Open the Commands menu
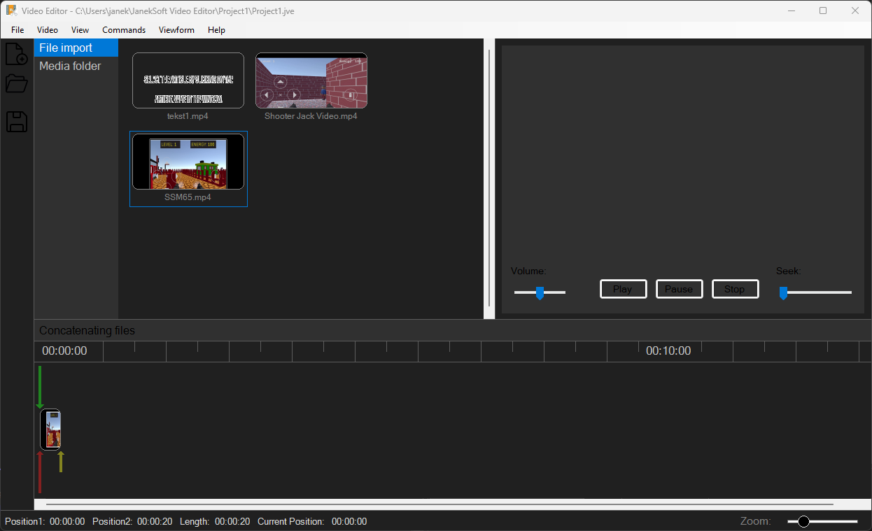The width and height of the screenshot is (872, 531). (124, 30)
